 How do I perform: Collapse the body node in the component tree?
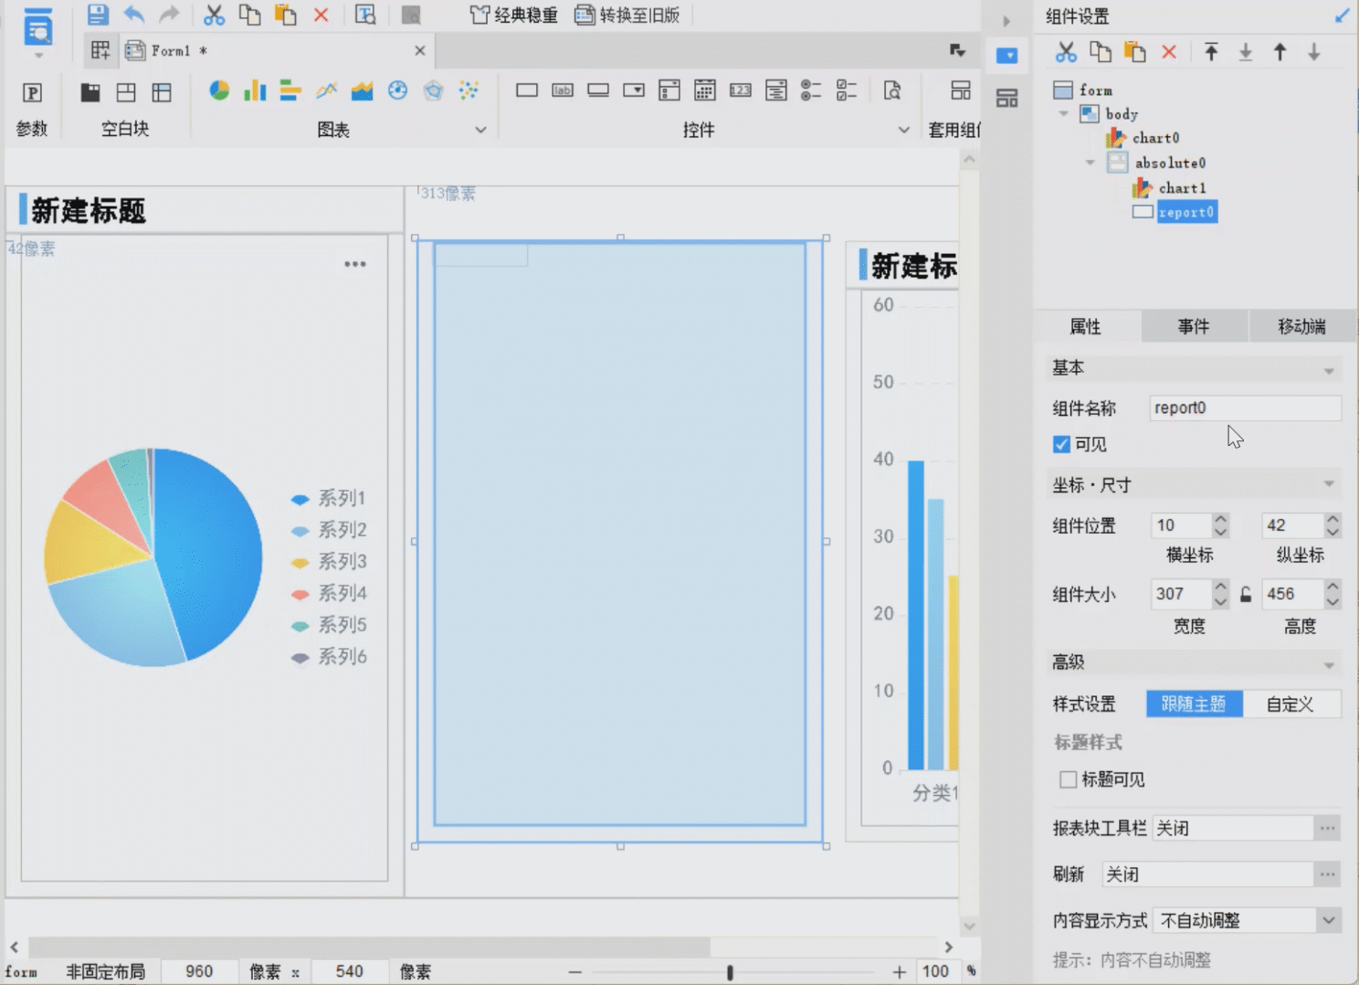[1063, 114]
